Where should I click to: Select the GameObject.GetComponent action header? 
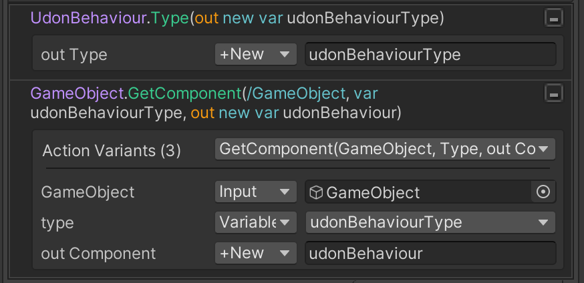216,103
